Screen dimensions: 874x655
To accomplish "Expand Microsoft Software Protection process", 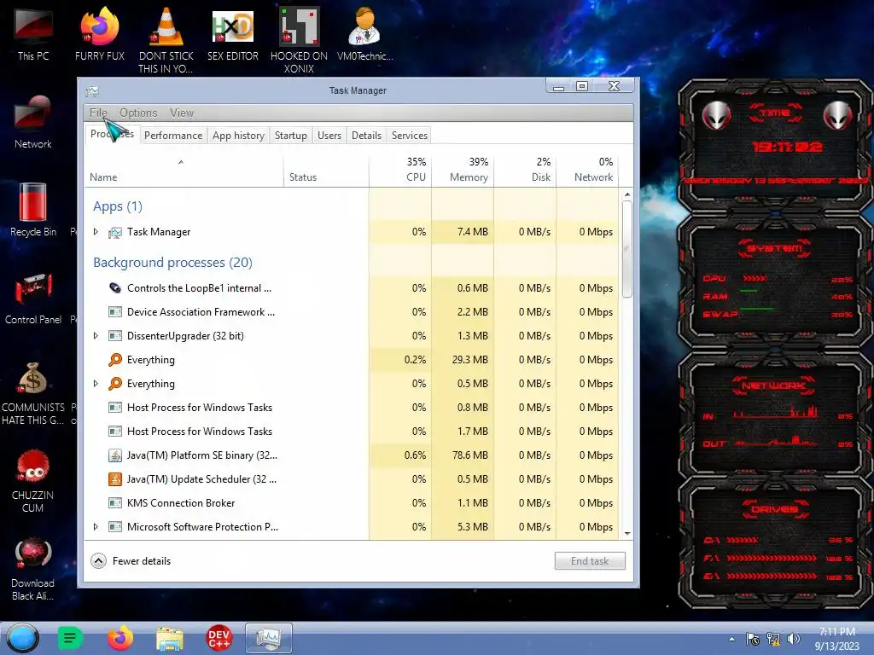I will (x=96, y=526).
